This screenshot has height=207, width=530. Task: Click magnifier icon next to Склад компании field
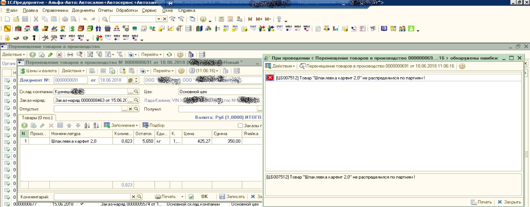136,91
